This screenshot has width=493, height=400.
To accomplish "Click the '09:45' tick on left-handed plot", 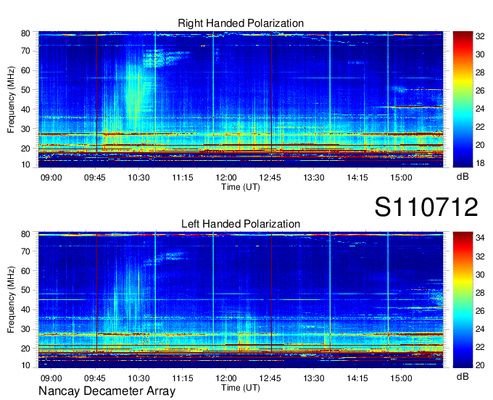I will (95, 378).
